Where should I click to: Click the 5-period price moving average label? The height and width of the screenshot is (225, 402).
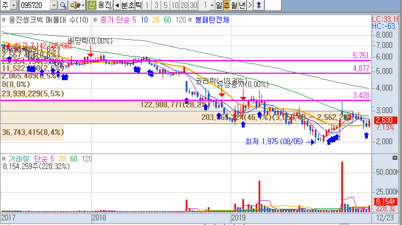134,20
